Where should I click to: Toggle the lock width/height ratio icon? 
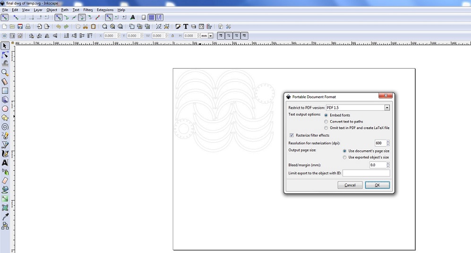(172, 35)
